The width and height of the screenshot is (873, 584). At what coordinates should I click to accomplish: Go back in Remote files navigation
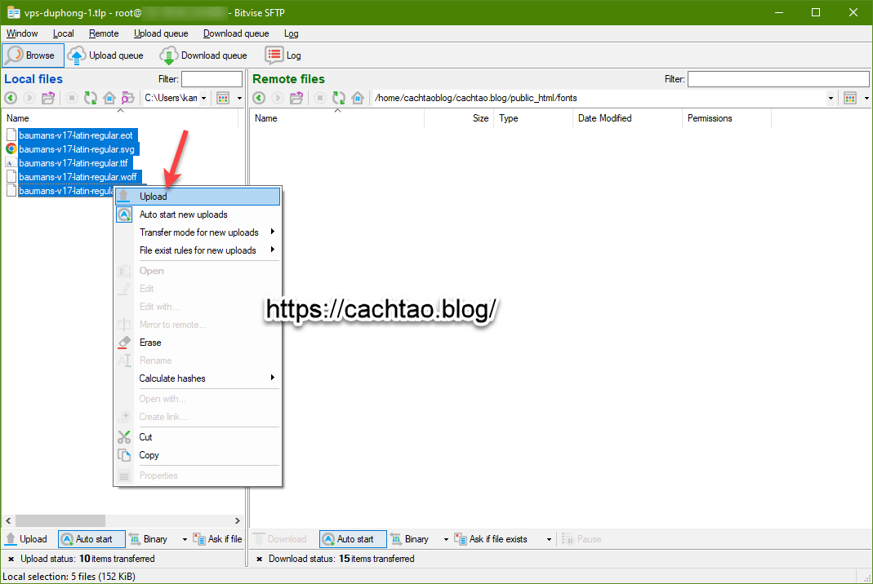pyautogui.click(x=259, y=98)
